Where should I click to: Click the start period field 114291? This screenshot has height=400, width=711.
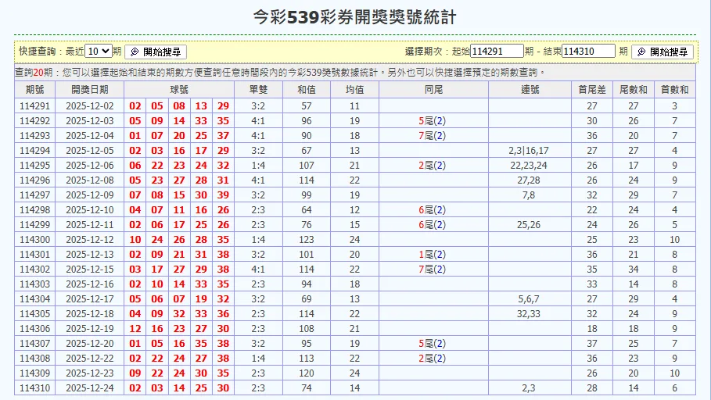coord(497,51)
